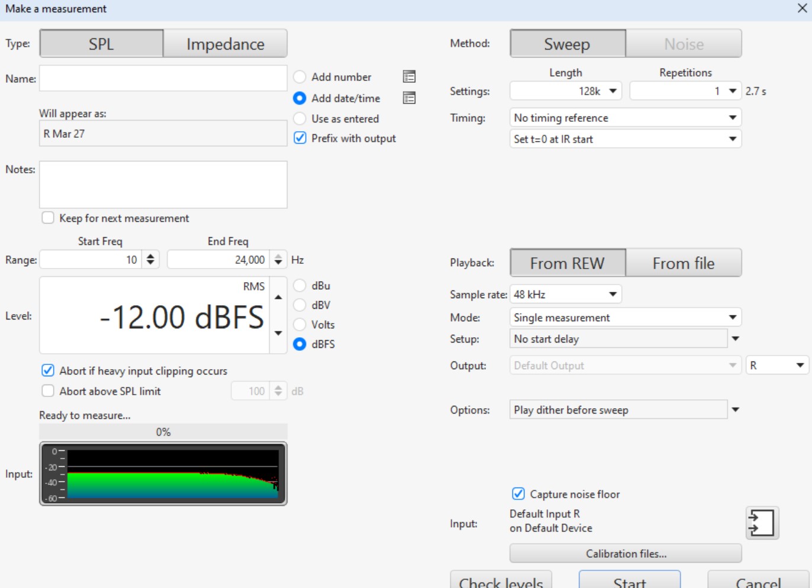The image size is (812, 588).
Task: Close the Make a measurement dialog
Action: tap(802, 8)
